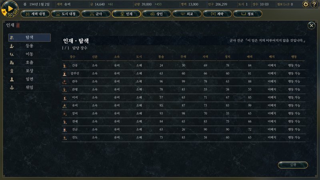
Task: Sort by 지력 column header
Action: pyautogui.click(x=205, y=57)
